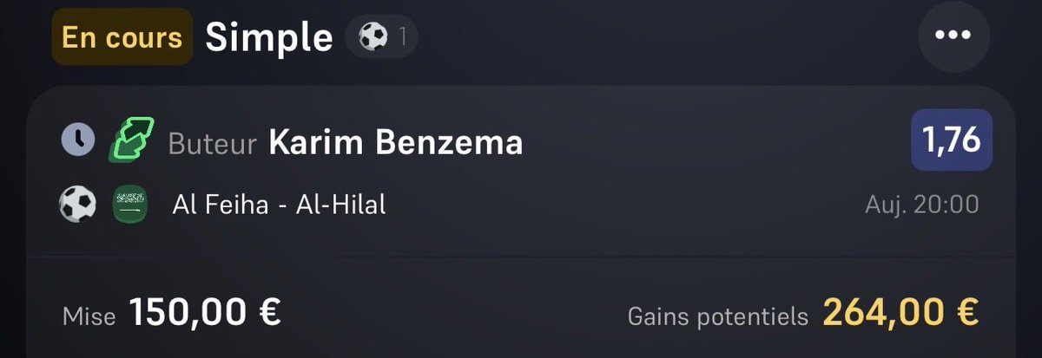Select the 1,76 odds box
The height and width of the screenshot is (358, 1042).
(x=952, y=139)
